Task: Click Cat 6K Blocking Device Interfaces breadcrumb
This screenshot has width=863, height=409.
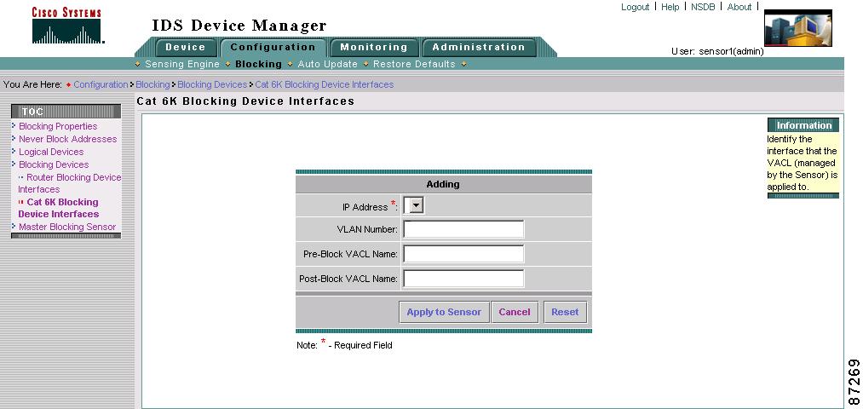Action: tap(325, 84)
